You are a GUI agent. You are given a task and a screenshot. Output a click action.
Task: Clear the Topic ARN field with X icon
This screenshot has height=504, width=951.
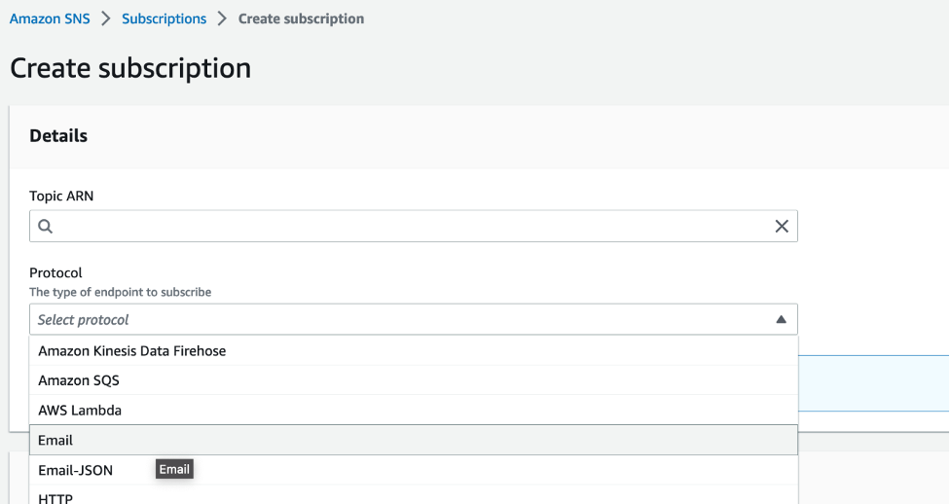tap(782, 227)
